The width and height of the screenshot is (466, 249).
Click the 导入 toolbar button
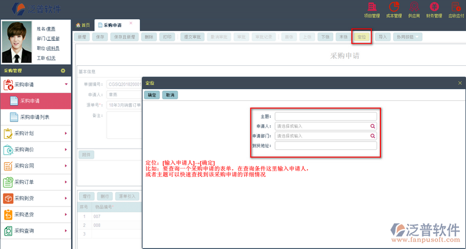coord(383,37)
